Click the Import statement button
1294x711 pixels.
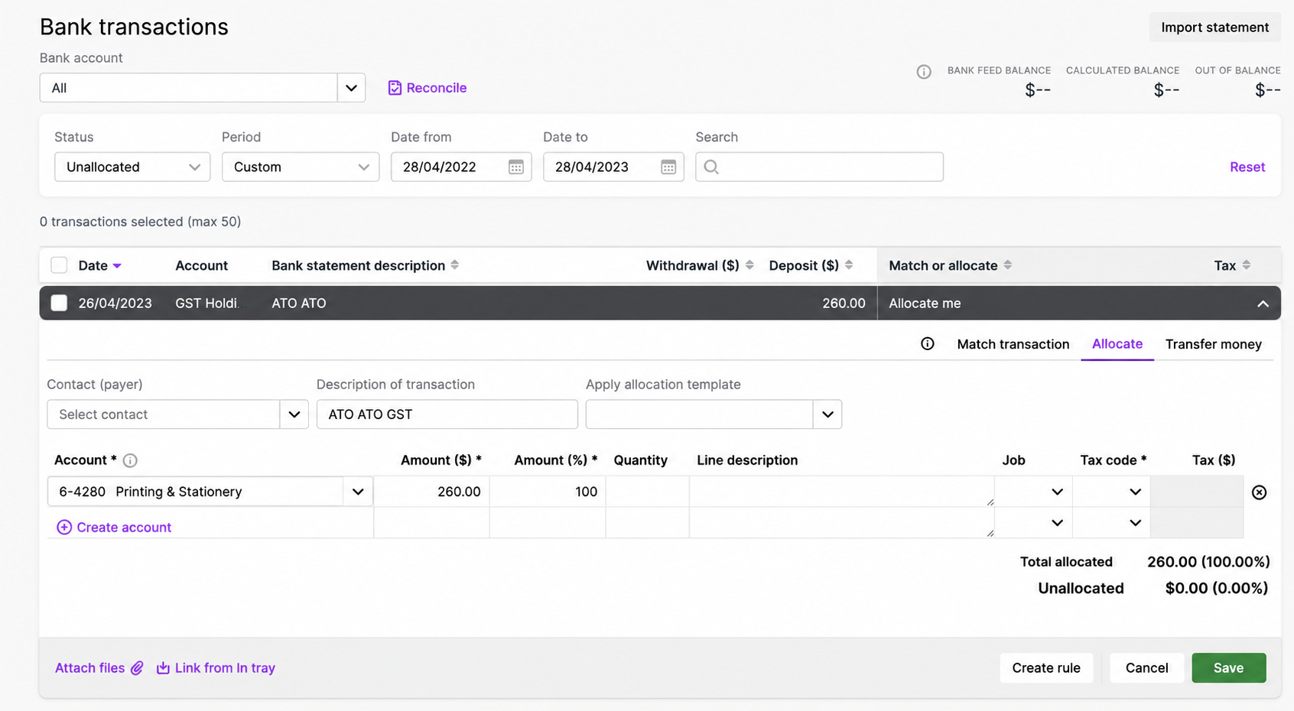[x=1215, y=28]
